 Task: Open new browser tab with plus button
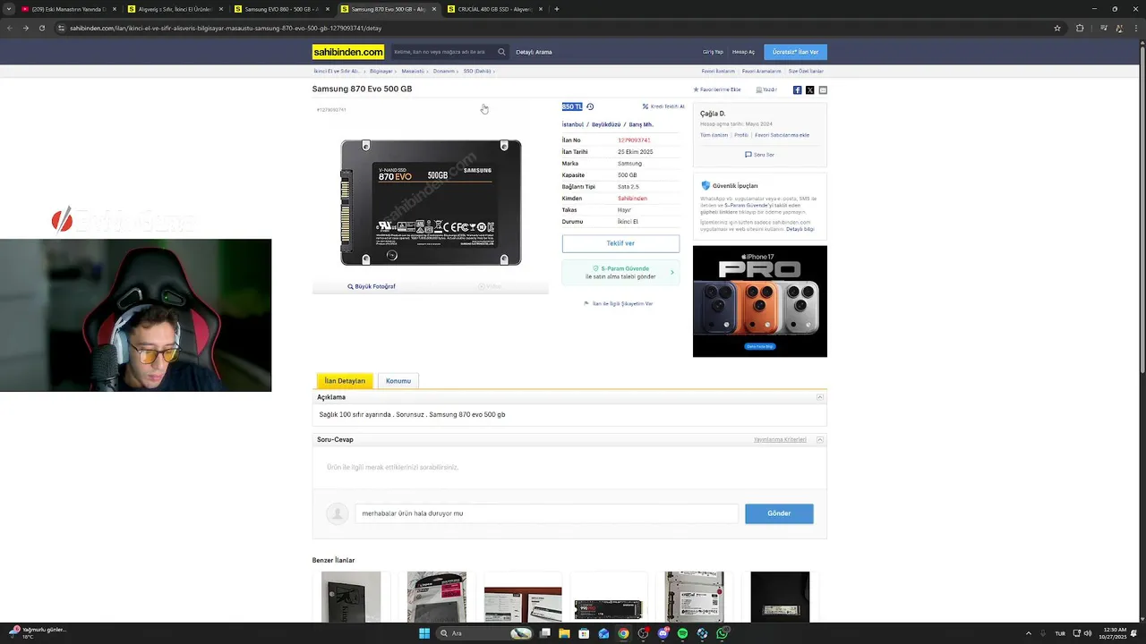tap(557, 9)
